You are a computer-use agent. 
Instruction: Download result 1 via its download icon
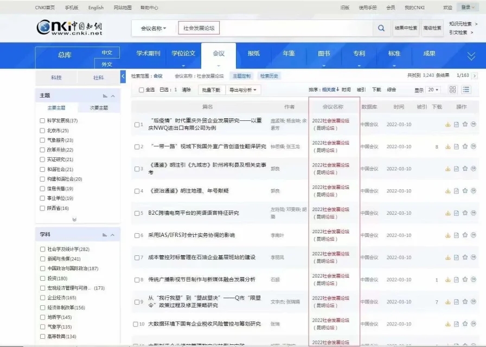click(447, 124)
